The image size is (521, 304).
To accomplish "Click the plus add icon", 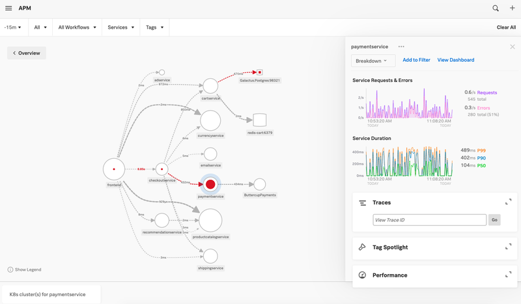I will pyautogui.click(x=512, y=8).
